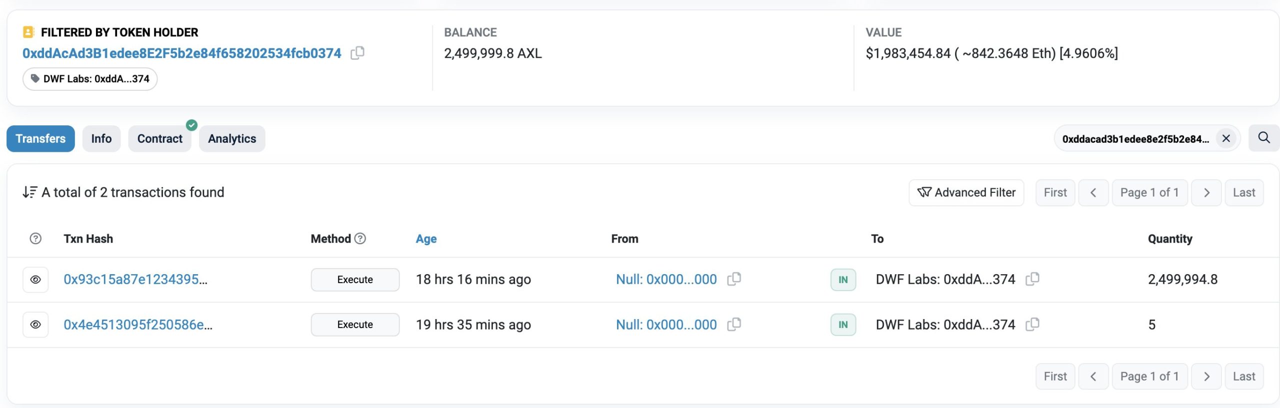Switch to the Analytics tab
The width and height of the screenshot is (1280, 408).
[232, 139]
